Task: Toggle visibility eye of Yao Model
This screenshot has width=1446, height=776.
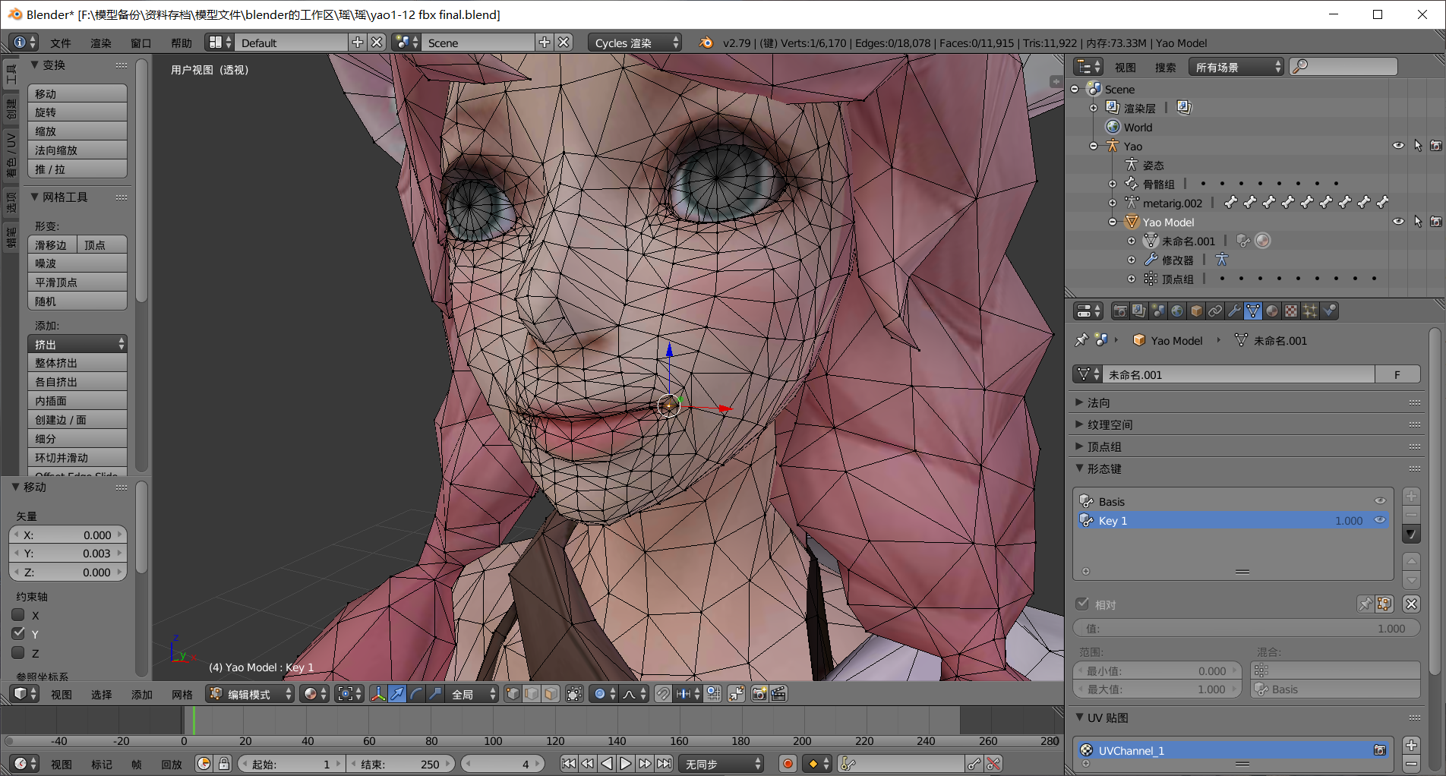Action: [x=1398, y=222]
